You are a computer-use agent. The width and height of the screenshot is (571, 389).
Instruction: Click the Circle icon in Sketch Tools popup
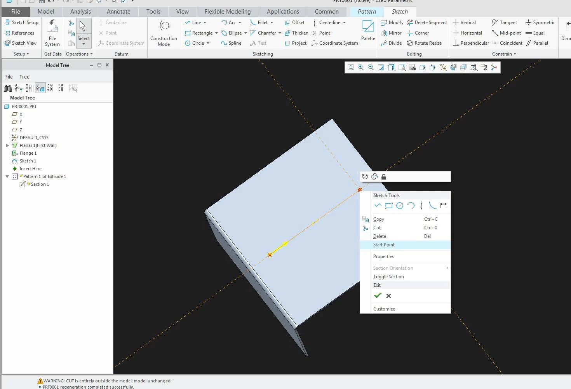pyautogui.click(x=400, y=206)
